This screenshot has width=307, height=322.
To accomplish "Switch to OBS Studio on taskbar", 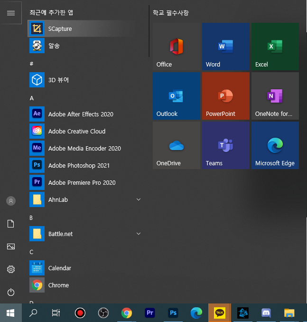I will click(x=103, y=313).
